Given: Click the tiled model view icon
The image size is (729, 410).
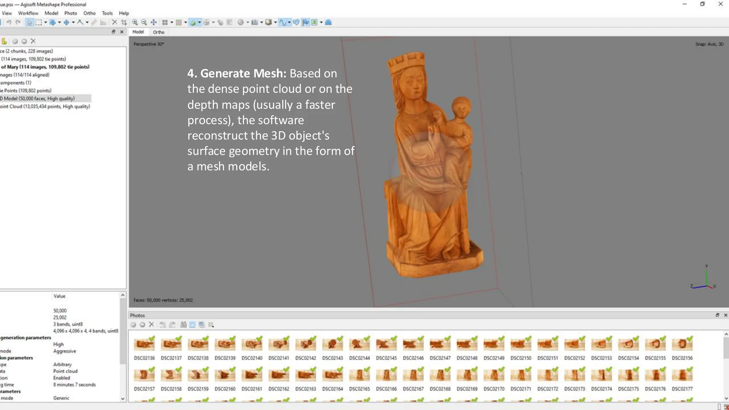Looking at the screenshot, I should point(206,22).
